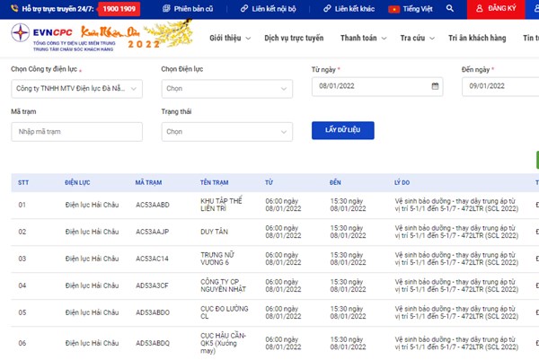Click the MÃ TRẠM column header
The width and height of the screenshot is (539, 360).
148,183
